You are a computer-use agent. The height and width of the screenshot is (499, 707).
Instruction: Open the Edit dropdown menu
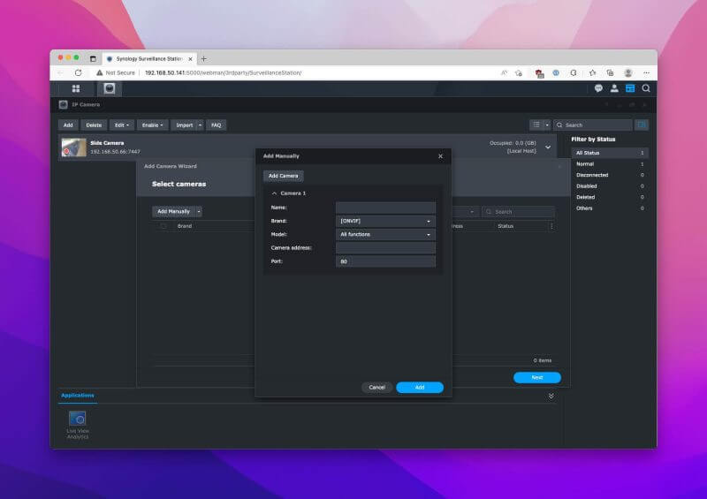[x=122, y=125]
